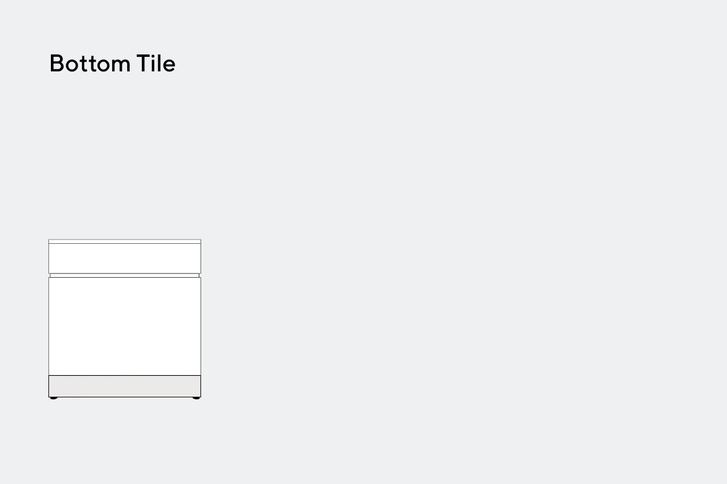The width and height of the screenshot is (727, 484).
Task: Select the upper drawer front panel
Action: [x=125, y=258]
